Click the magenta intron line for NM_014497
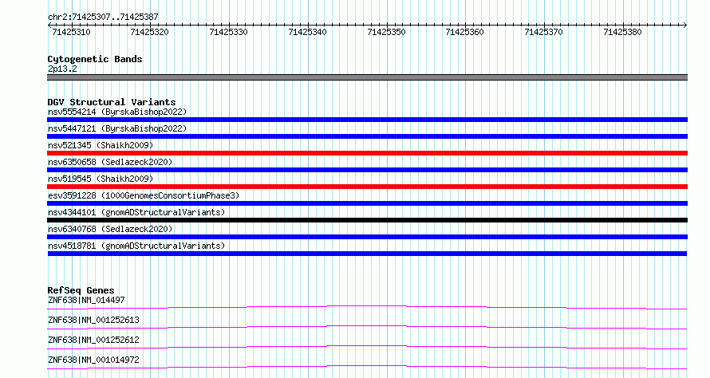 (367, 307)
